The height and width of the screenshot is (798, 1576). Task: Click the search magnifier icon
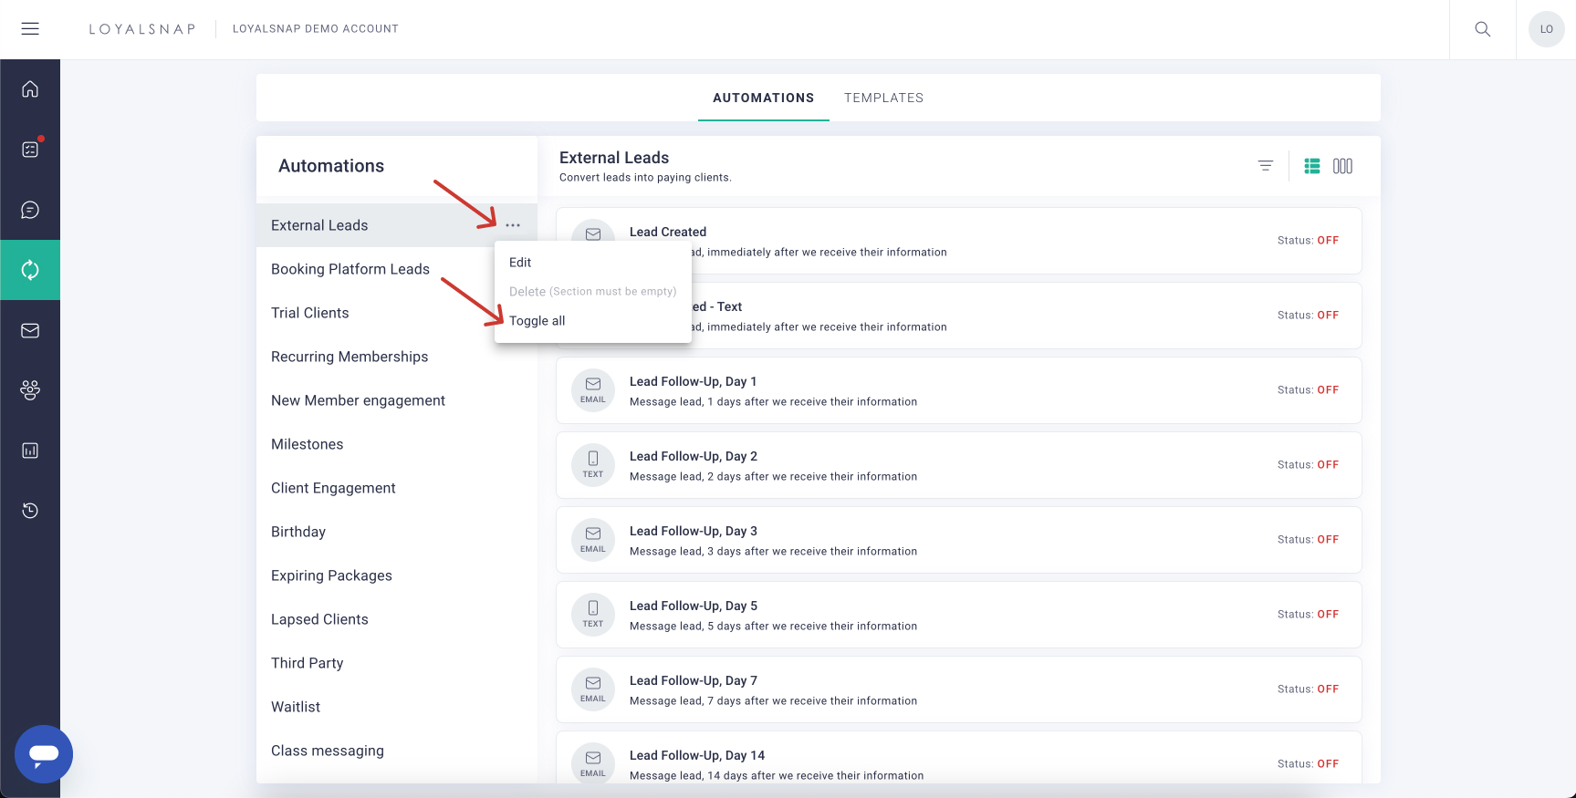tap(1483, 29)
